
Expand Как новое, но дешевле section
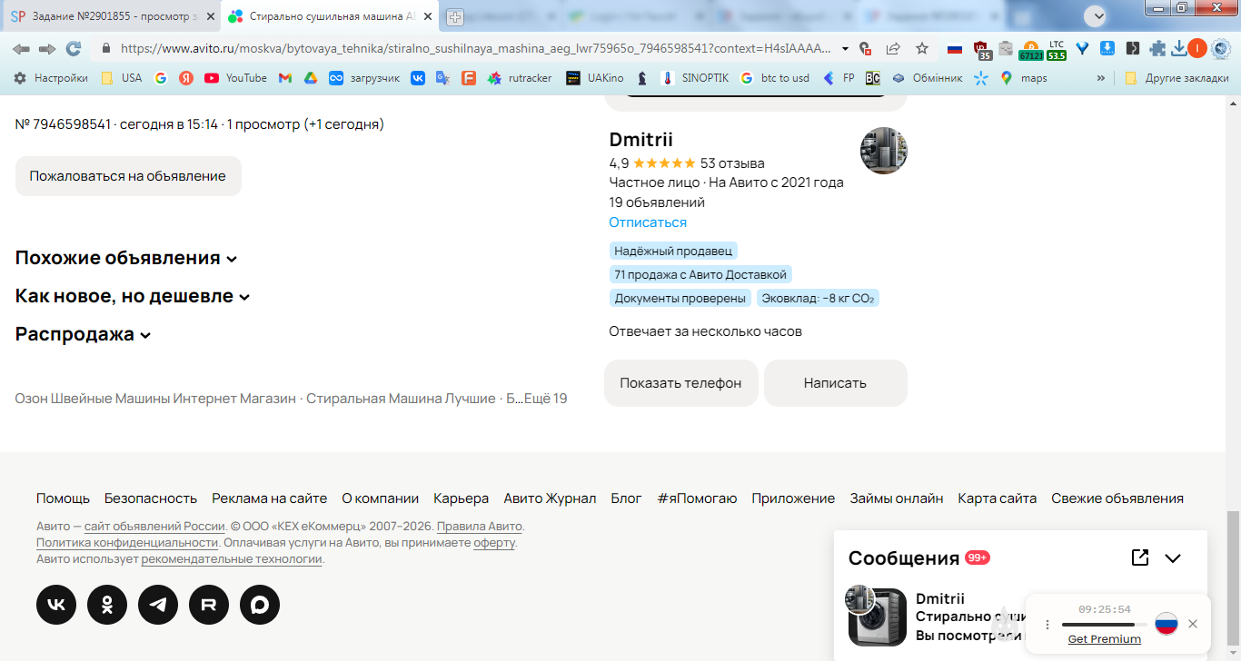133,296
